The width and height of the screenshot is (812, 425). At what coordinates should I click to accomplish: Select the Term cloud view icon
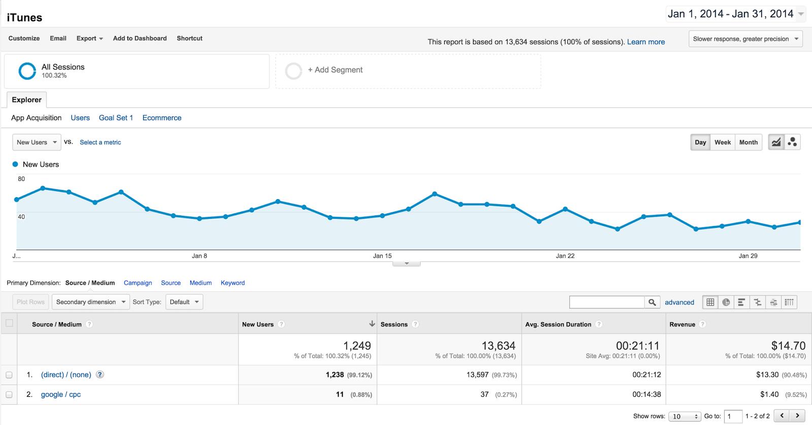click(x=773, y=302)
